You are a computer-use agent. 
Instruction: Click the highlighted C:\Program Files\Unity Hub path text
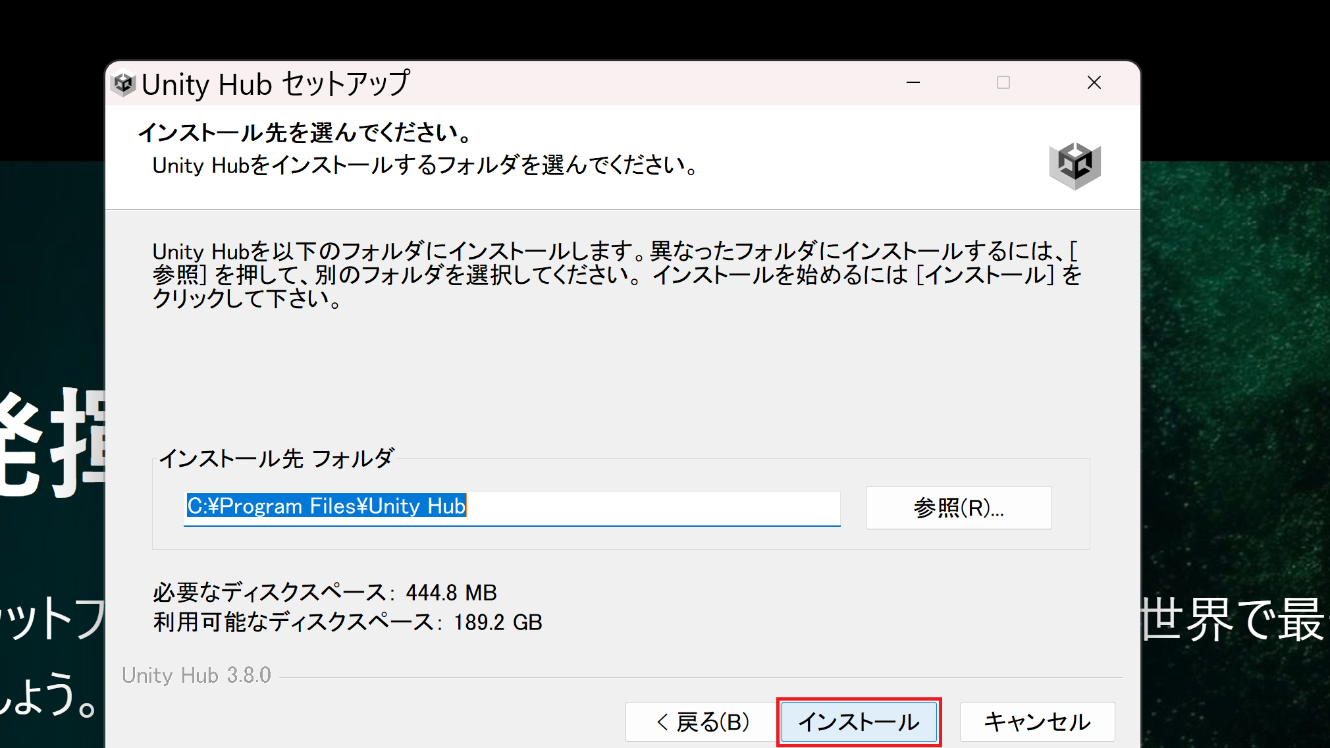pyautogui.click(x=325, y=506)
